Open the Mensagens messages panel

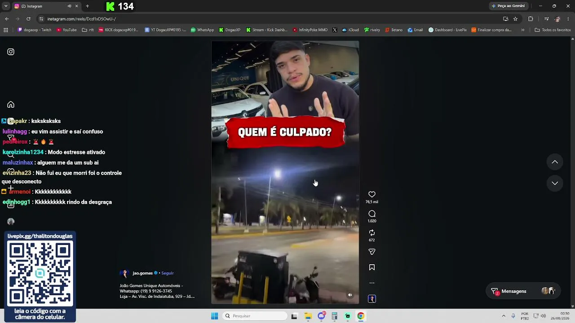point(523,291)
